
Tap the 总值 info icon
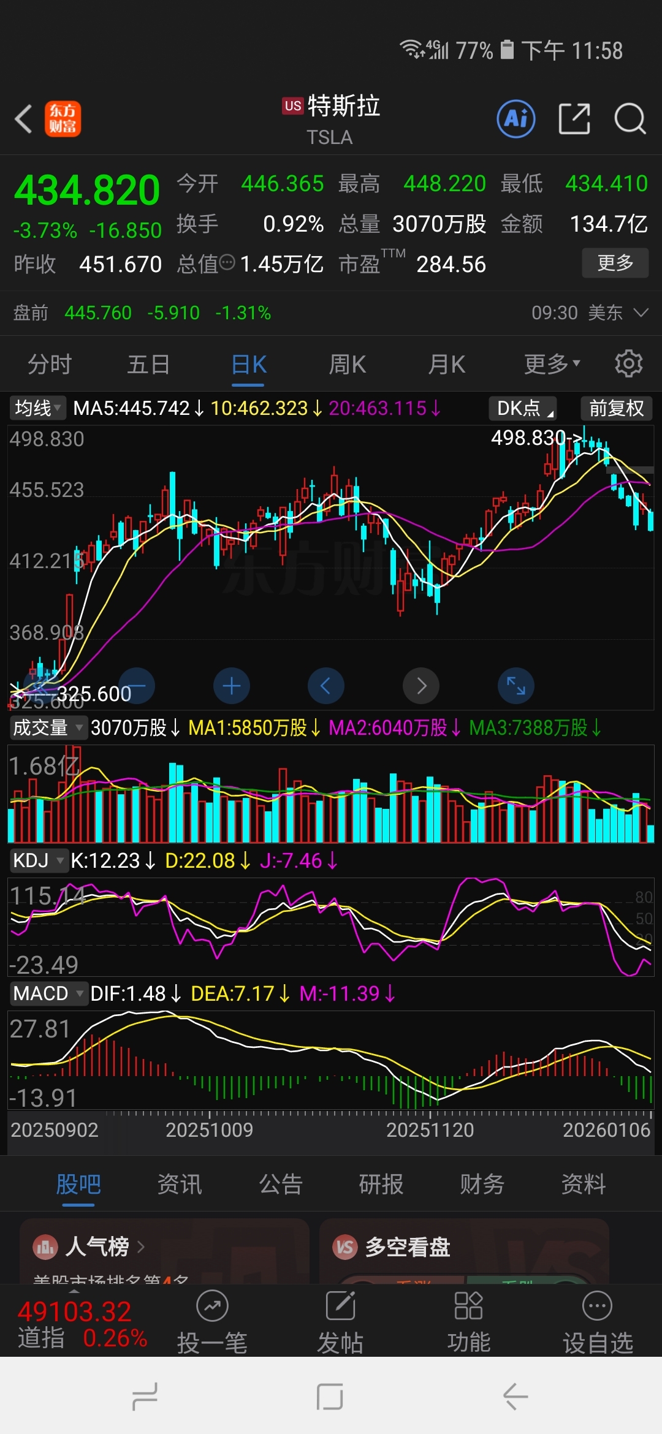(227, 264)
